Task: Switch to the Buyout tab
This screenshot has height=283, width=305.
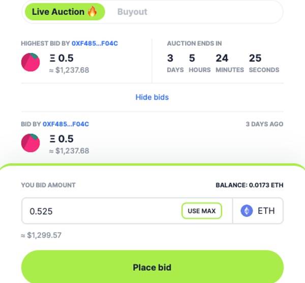Action: click(132, 12)
